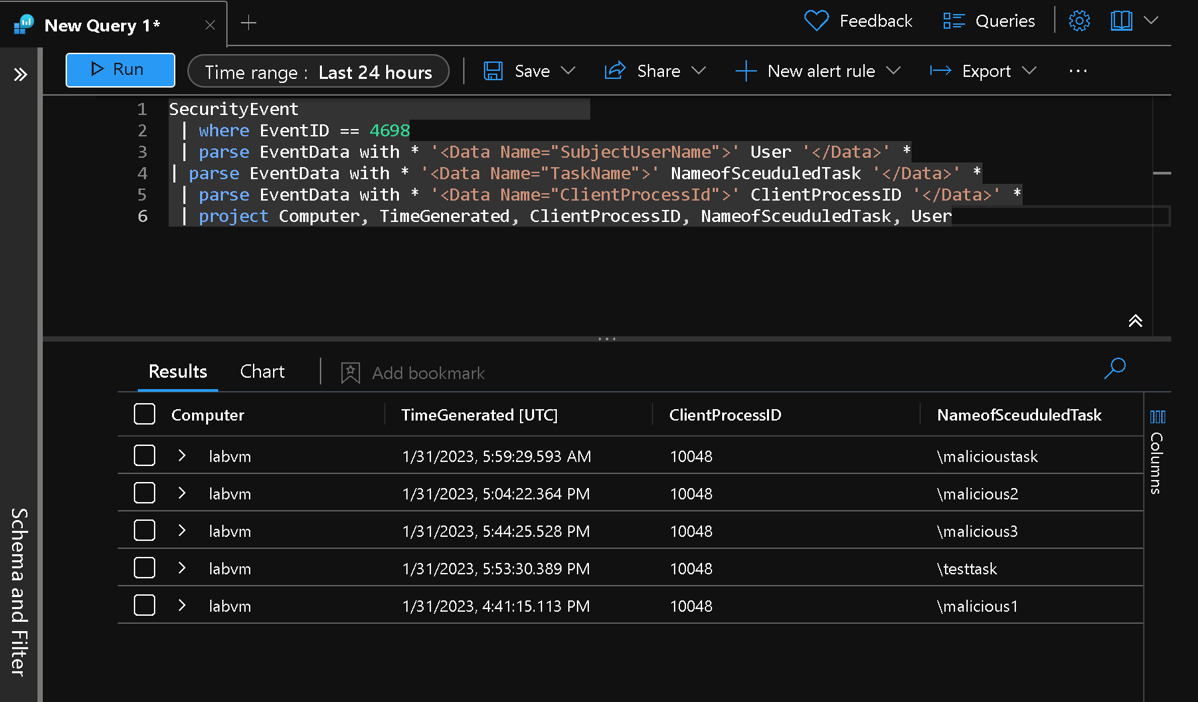
Task: Open the more options ellipsis menu
Action: point(1078,71)
